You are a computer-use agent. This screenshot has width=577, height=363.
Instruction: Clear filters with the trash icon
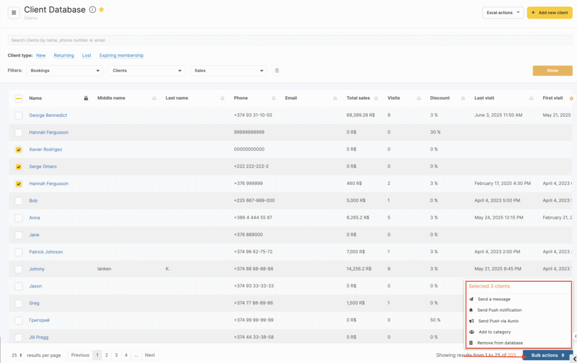pos(277,70)
